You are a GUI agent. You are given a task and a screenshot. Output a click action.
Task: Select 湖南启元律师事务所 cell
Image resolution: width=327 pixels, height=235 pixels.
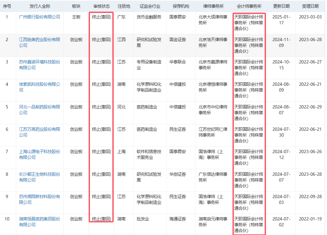point(213,222)
